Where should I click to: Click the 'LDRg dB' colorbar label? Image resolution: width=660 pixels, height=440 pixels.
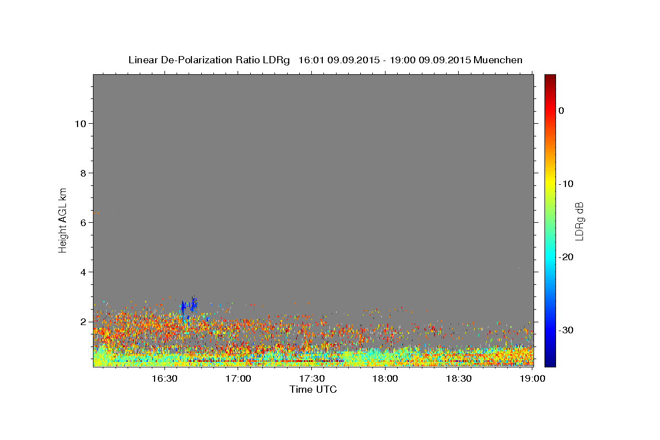click(579, 221)
